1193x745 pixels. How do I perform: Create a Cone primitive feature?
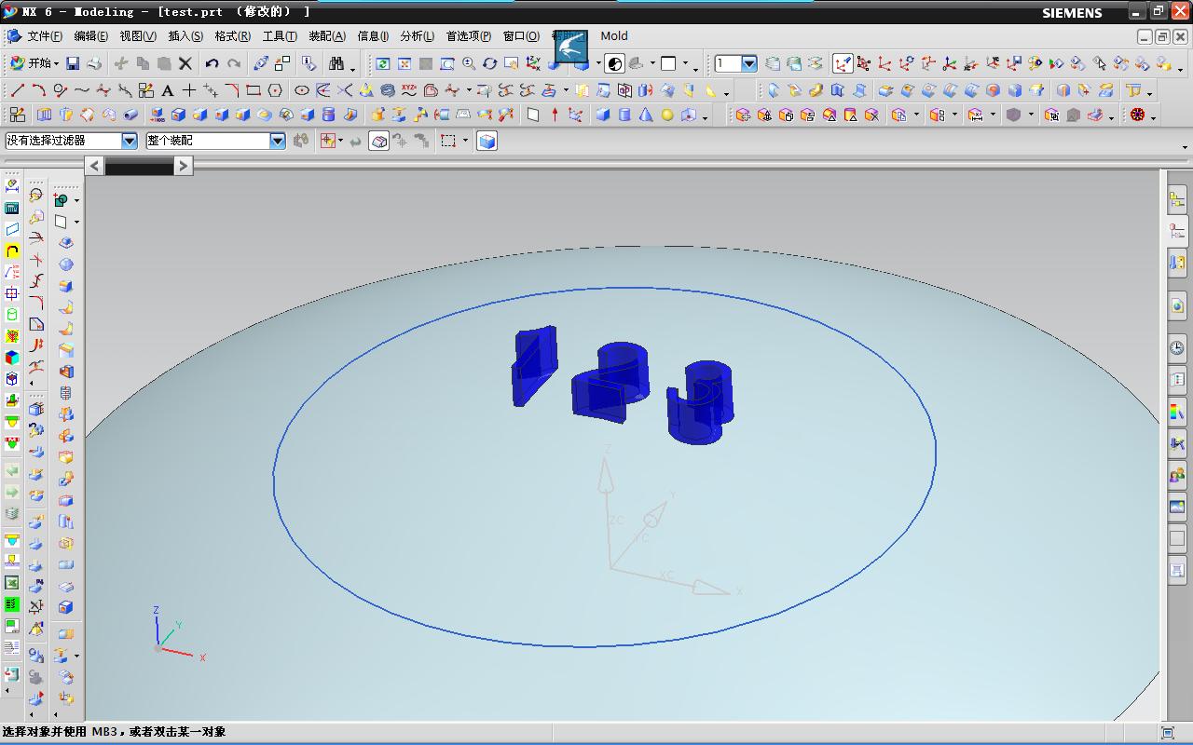(646, 115)
